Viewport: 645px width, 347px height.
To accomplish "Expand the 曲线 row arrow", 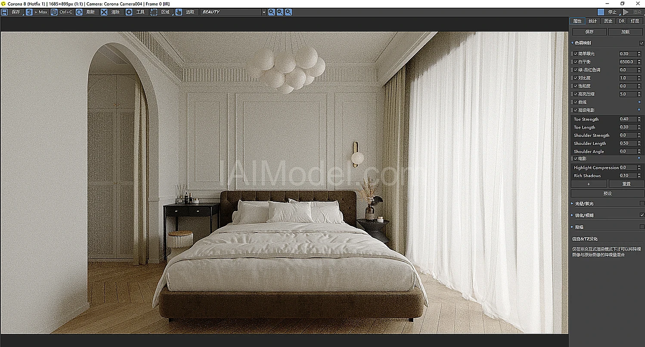I will tap(639, 102).
